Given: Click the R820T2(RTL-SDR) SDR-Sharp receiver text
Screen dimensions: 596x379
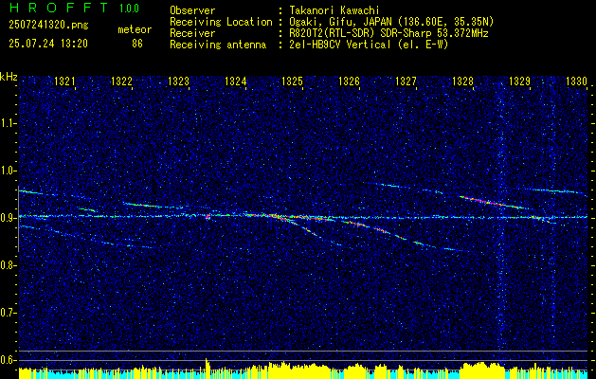Looking at the screenshot, I should pos(388,33).
